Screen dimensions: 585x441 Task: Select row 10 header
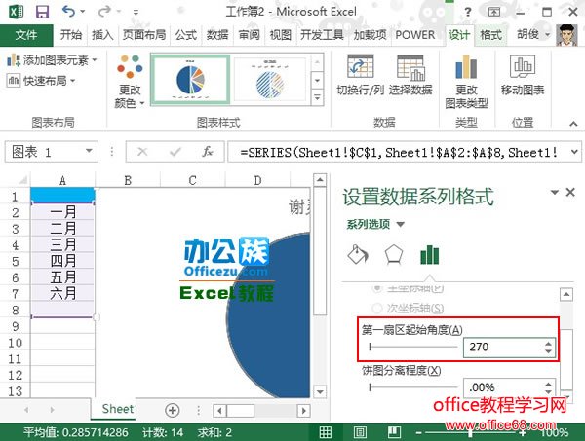point(15,343)
